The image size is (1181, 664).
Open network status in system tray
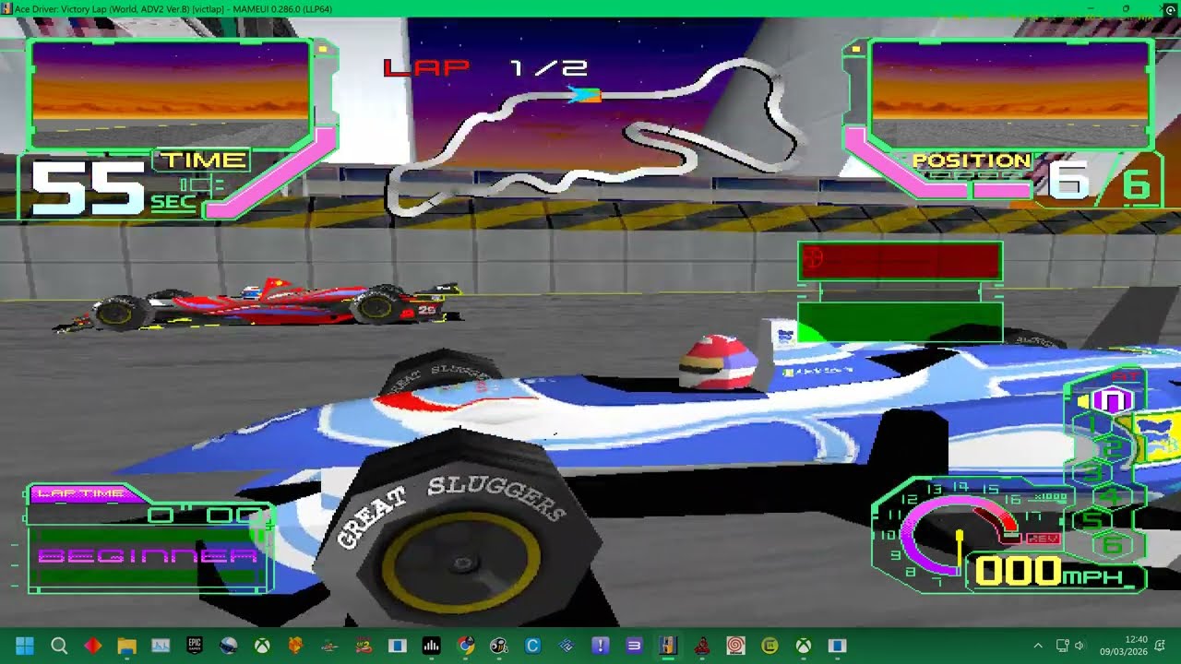click(x=1061, y=646)
